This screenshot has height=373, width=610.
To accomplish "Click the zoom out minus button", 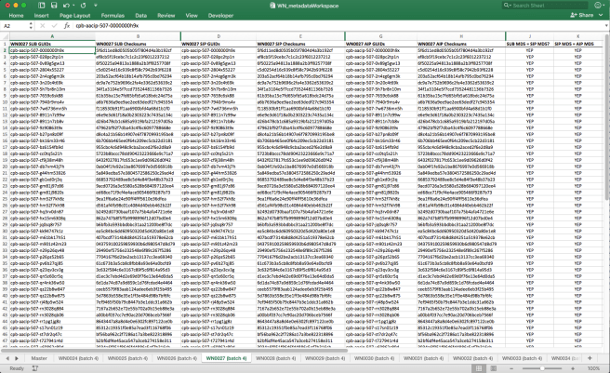I will (511, 368).
